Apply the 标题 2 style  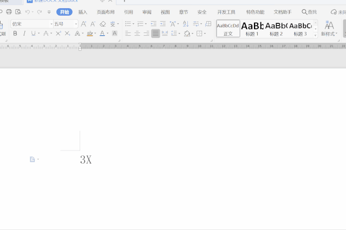pos(276,29)
